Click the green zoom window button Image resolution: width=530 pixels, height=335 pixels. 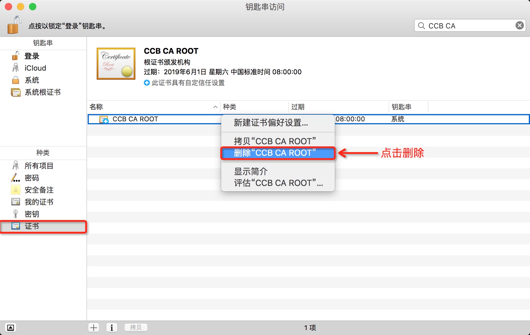tap(33, 7)
